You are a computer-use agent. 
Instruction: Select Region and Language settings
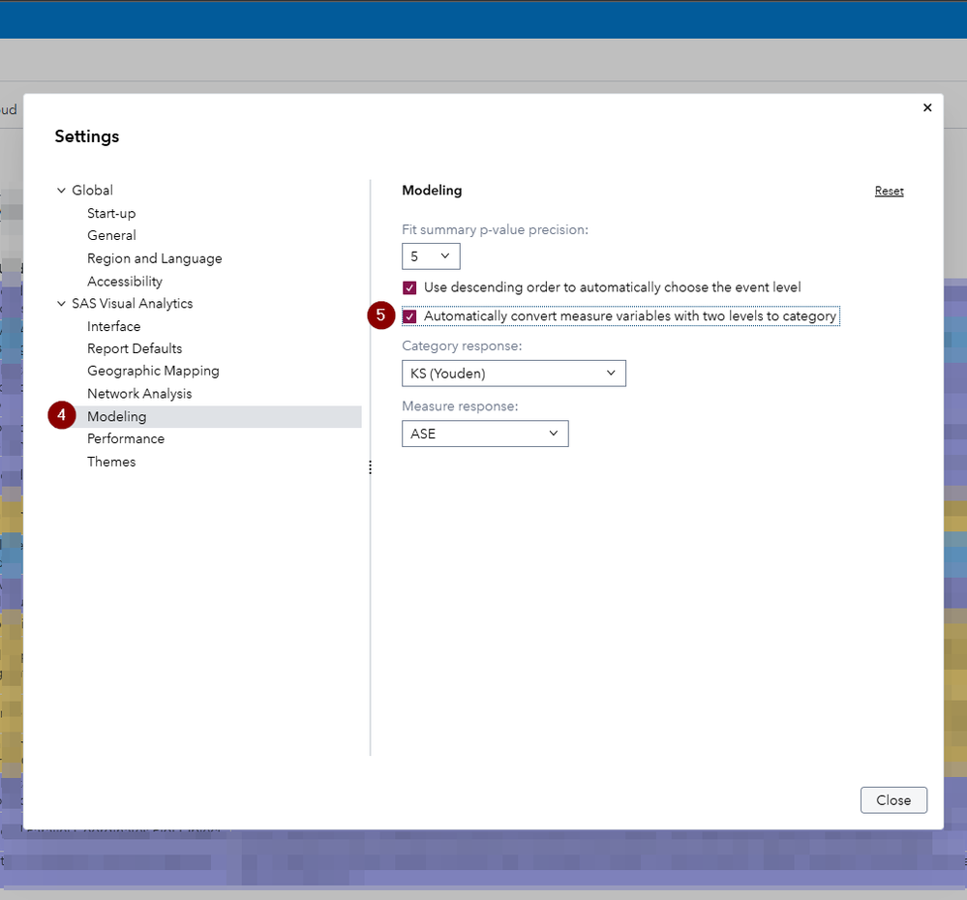pos(154,258)
